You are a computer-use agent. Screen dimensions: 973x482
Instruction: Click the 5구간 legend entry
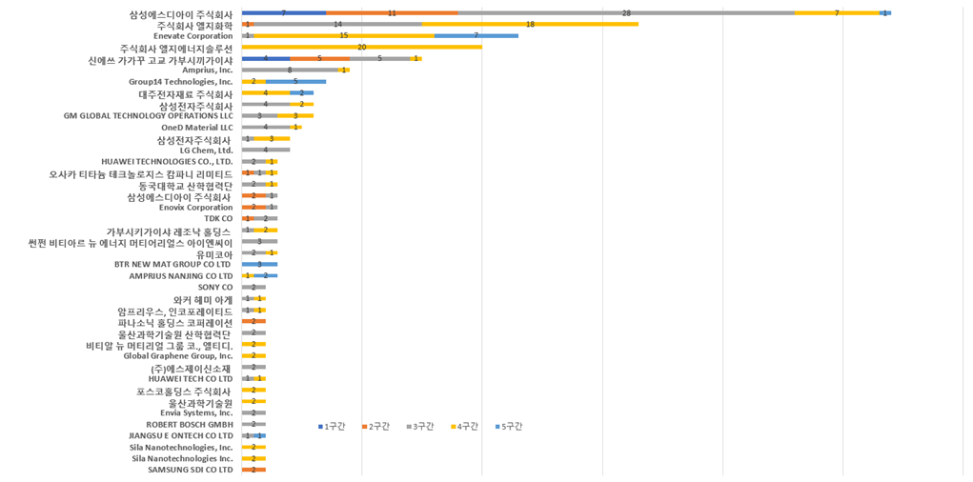[508, 426]
